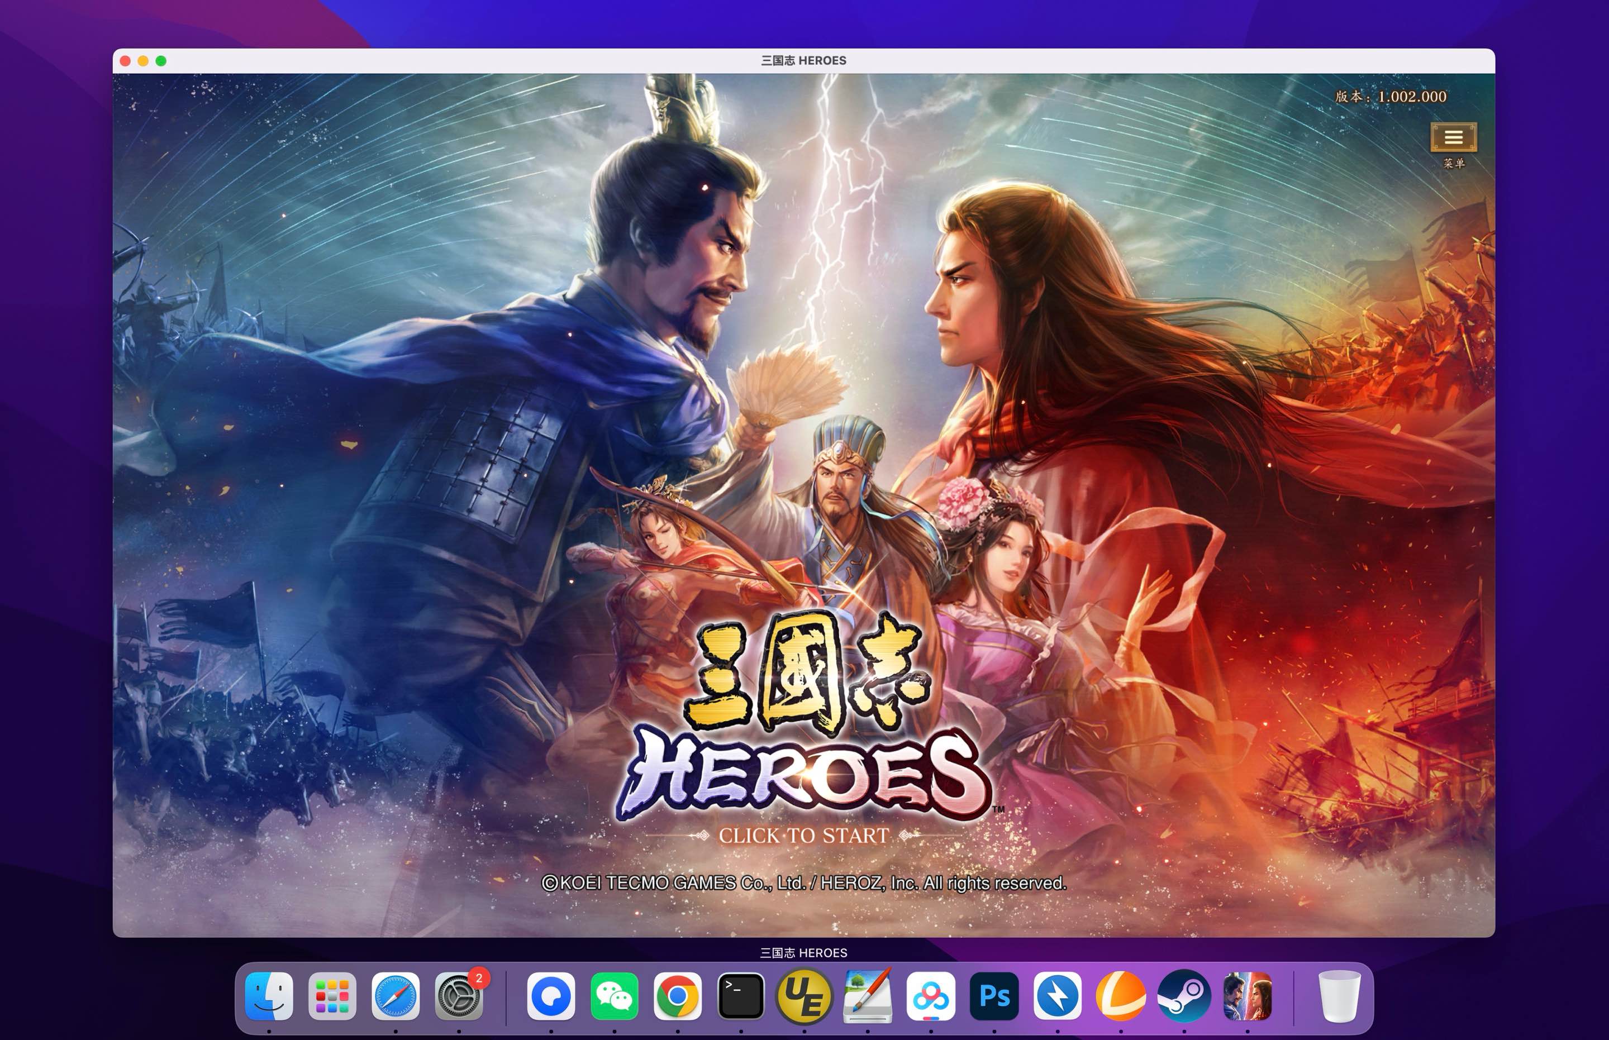Enter full screen with the green button
Image resolution: width=1609 pixels, height=1040 pixels.
[x=161, y=61]
